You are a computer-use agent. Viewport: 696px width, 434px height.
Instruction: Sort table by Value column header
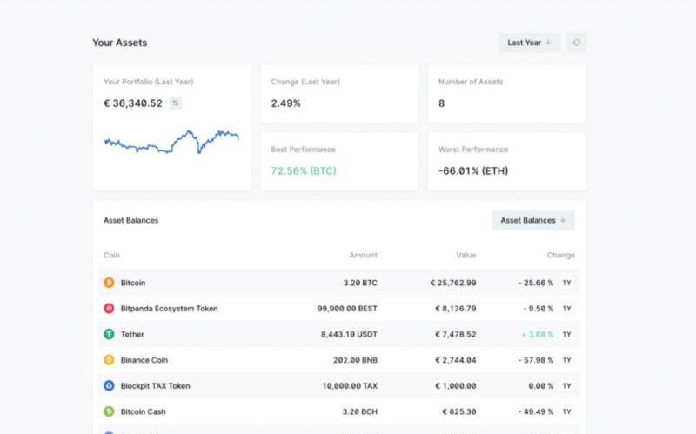[x=466, y=256]
